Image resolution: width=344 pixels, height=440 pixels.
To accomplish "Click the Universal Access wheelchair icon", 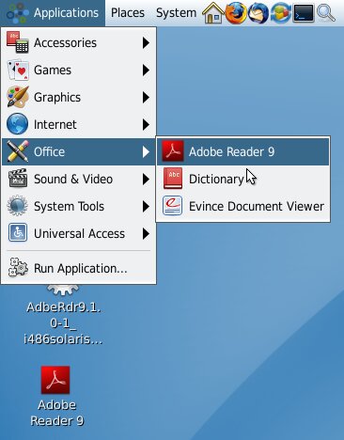I will (x=18, y=233).
